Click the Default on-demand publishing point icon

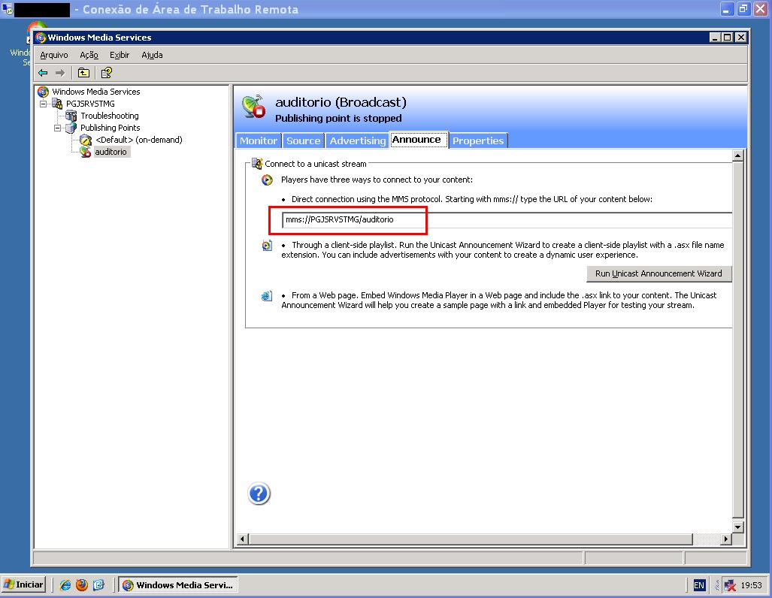click(x=86, y=140)
